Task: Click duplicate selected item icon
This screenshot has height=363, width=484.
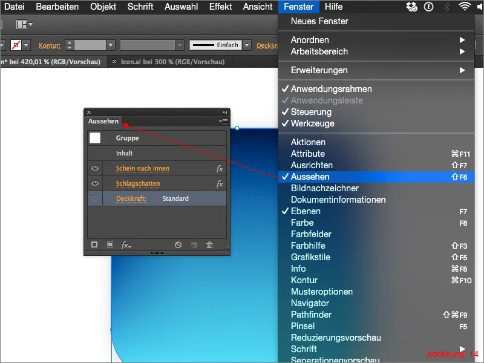Action: click(194, 245)
